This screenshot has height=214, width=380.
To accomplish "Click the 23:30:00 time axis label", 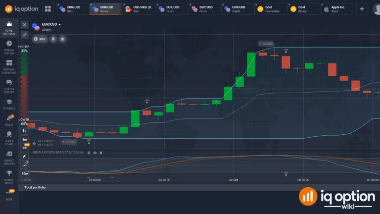I will [164, 180].
